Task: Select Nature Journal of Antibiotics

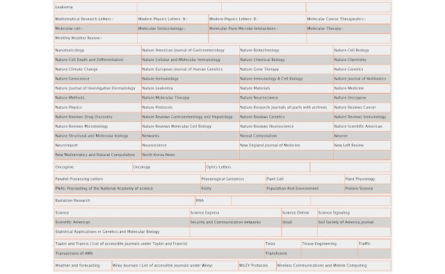Action: (360, 78)
